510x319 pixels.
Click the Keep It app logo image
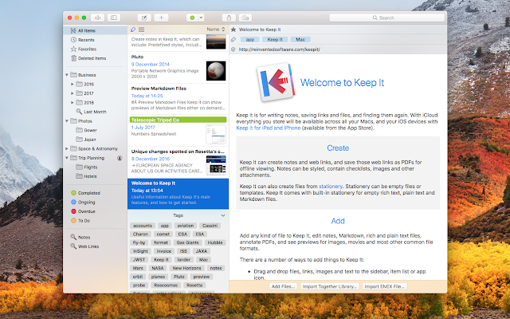(x=277, y=82)
